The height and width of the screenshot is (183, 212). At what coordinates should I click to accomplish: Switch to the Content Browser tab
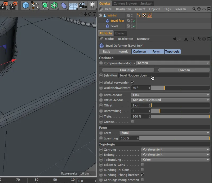pos(125,3)
